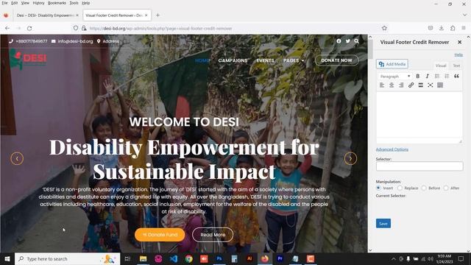The width and height of the screenshot is (471, 265).
Task: Go to previous hero slide
Action: [x=17, y=159]
